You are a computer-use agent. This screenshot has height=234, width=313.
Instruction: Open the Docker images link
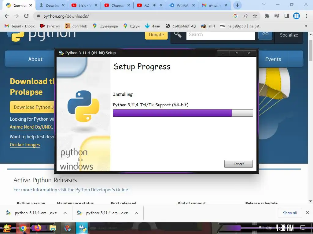(25, 145)
